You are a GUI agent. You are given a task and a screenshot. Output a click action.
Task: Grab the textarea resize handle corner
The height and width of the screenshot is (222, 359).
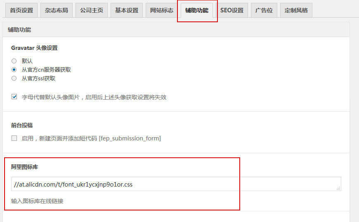click(338, 188)
